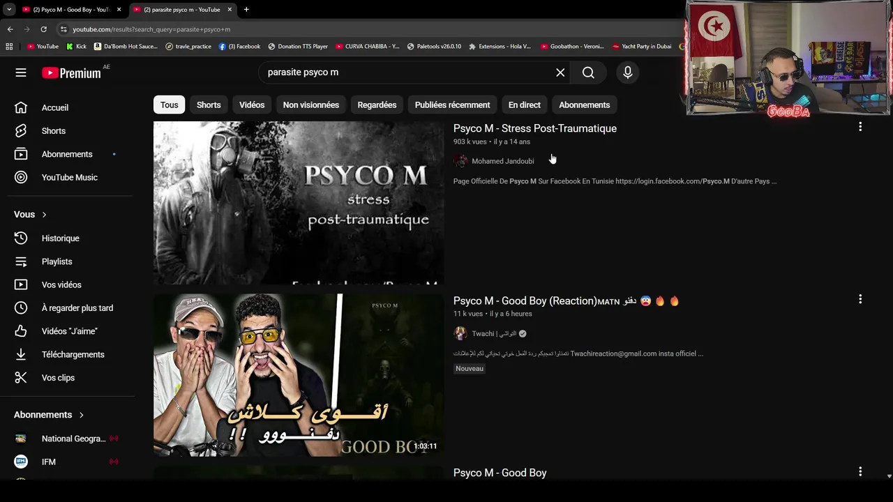Open CURVA CHABIBA bookmark

pyautogui.click(x=368, y=47)
